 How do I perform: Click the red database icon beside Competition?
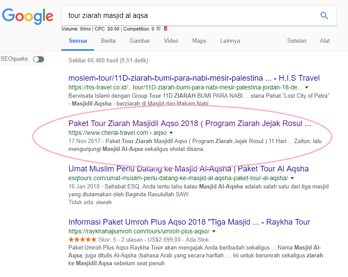click(x=166, y=28)
